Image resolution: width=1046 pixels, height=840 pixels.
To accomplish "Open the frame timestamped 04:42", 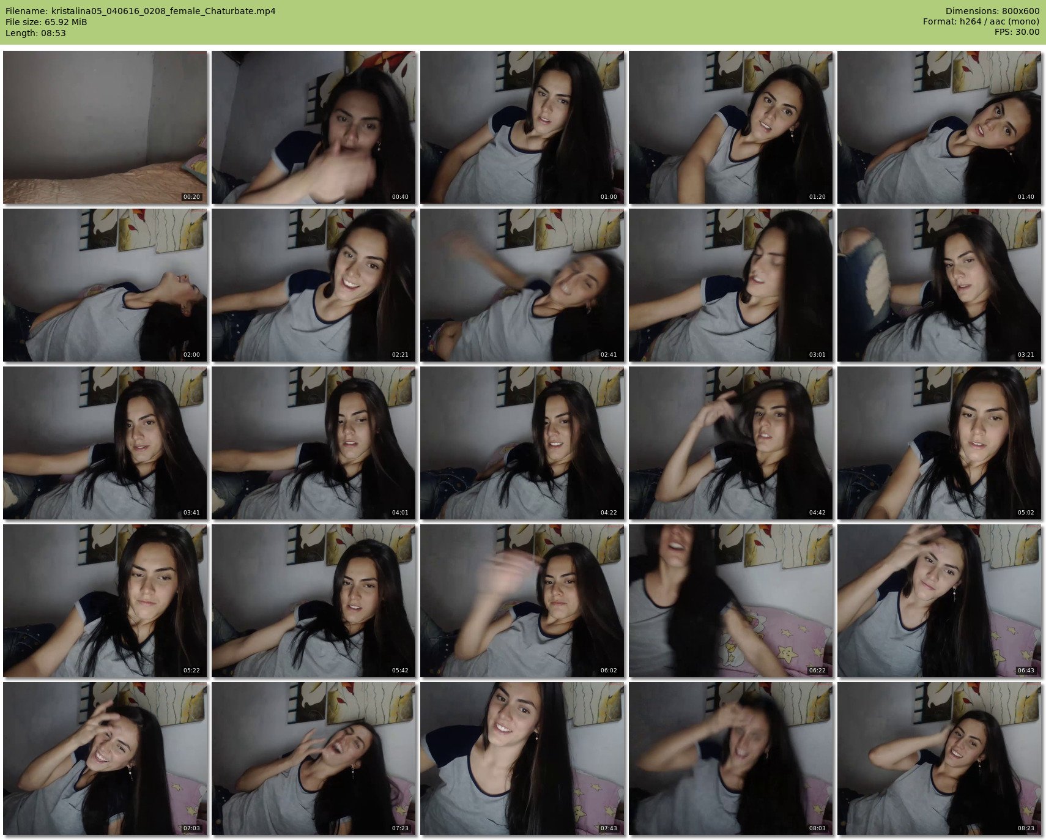I will 730,443.
